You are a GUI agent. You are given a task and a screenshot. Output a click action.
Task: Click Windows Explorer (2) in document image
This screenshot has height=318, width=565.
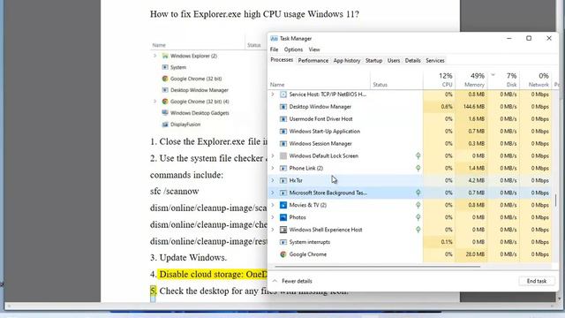pyautogui.click(x=193, y=56)
